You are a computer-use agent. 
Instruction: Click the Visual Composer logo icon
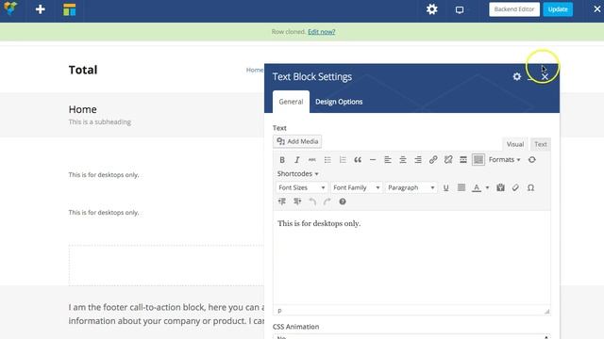10,8
